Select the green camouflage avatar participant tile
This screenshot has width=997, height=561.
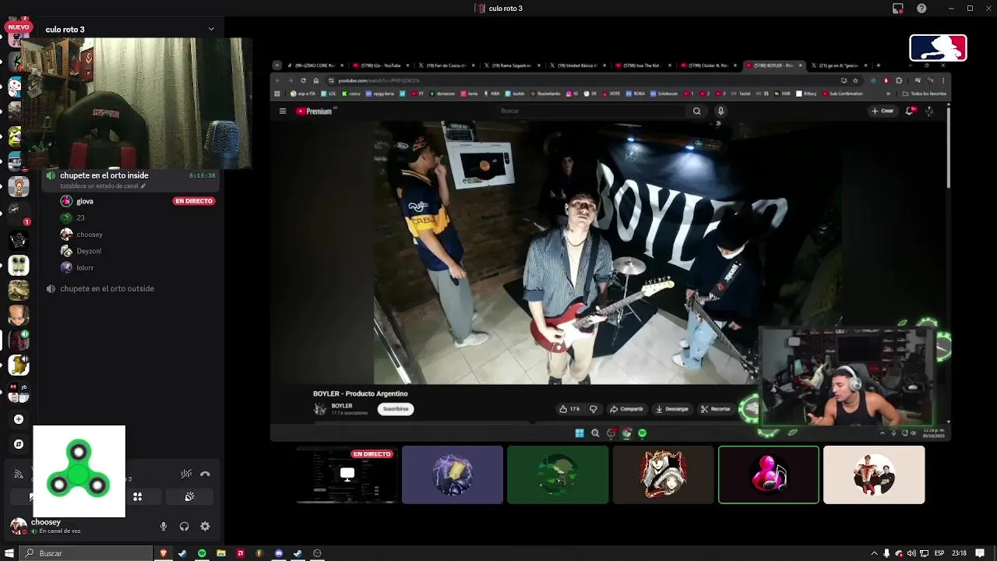558,475
